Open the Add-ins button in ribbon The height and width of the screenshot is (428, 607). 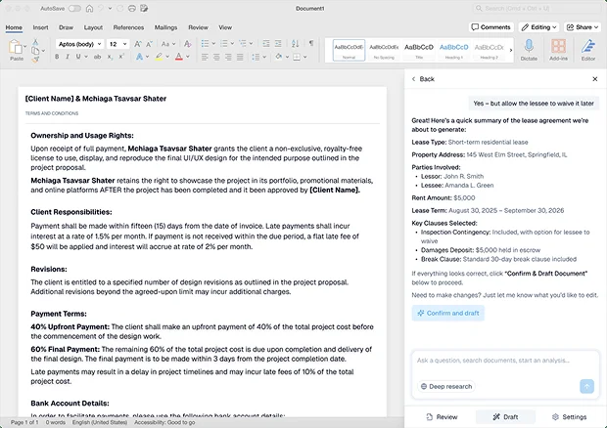click(558, 49)
